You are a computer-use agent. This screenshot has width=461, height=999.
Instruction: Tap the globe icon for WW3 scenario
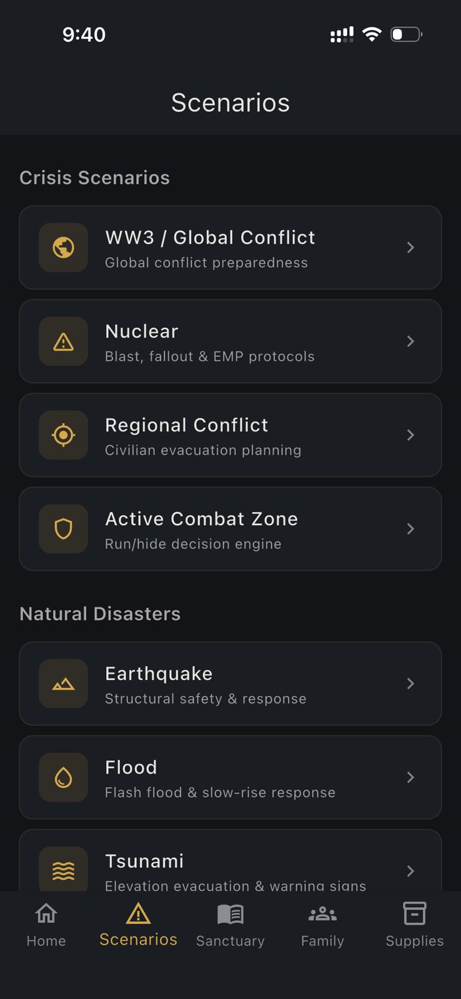click(x=63, y=248)
